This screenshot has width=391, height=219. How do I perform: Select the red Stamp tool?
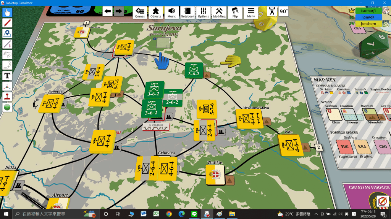[x=7, y=97]
